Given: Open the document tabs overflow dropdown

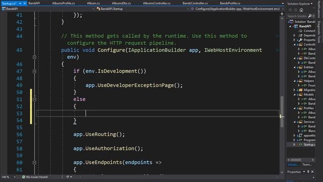Looking at the screenshot, I should click(283, 4).
